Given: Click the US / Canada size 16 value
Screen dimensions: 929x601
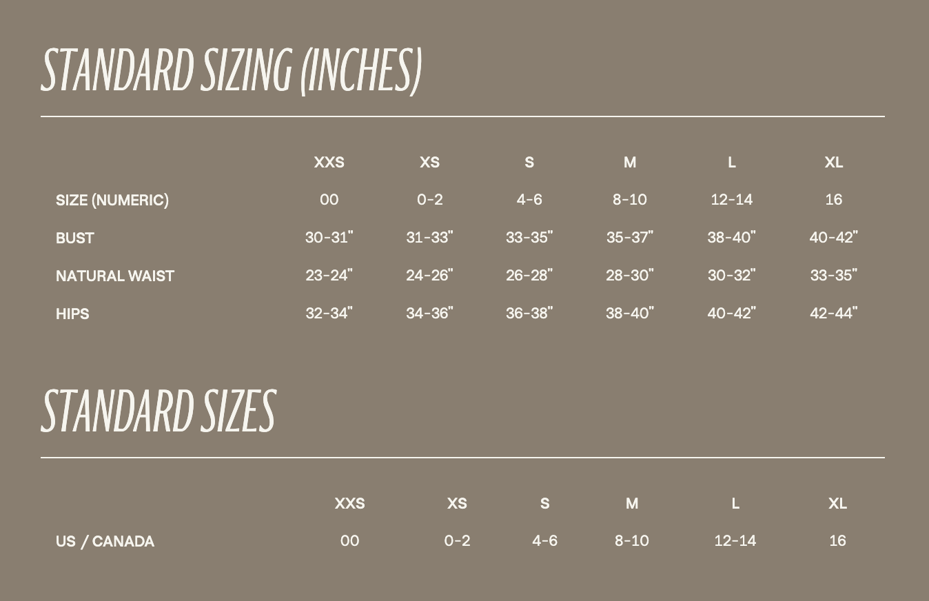Looking at the screenshot, I should coord(837,541).
